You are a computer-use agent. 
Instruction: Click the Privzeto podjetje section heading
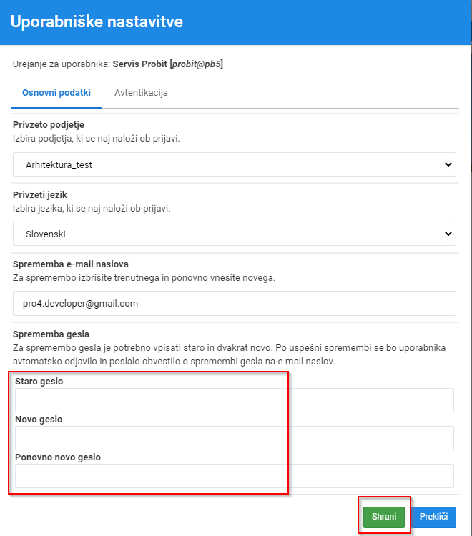pos(49,125)
